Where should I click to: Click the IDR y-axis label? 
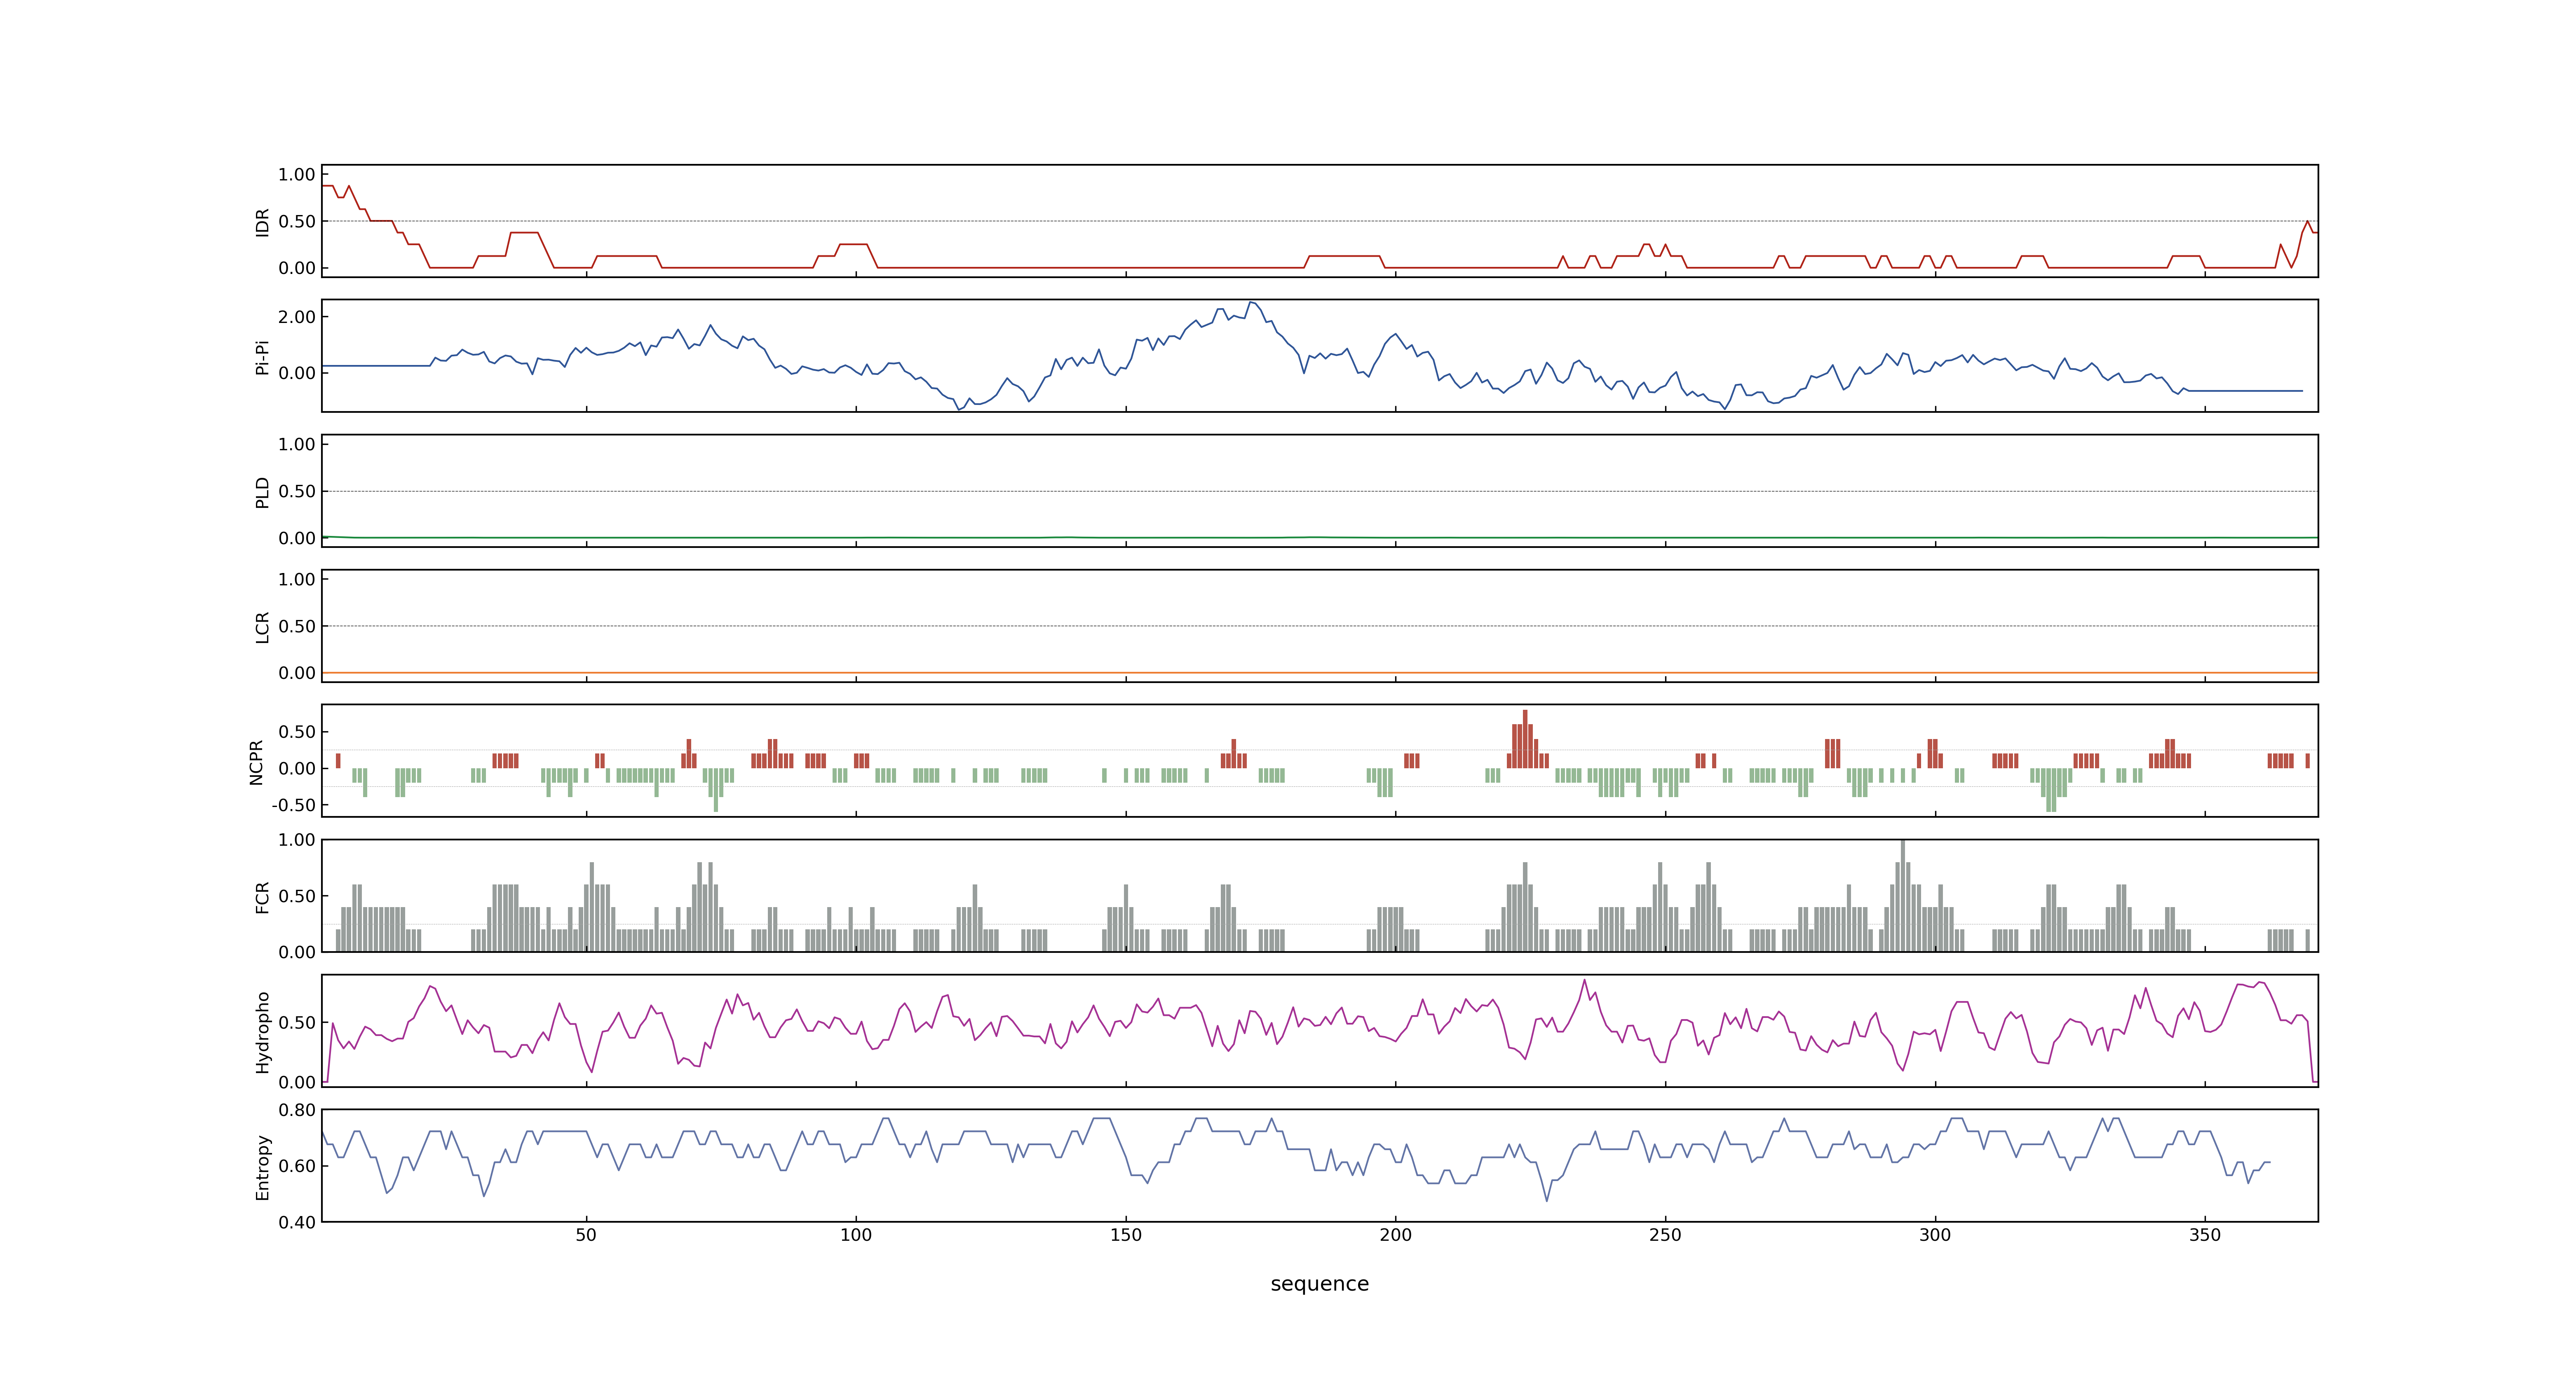click(262, 222)
